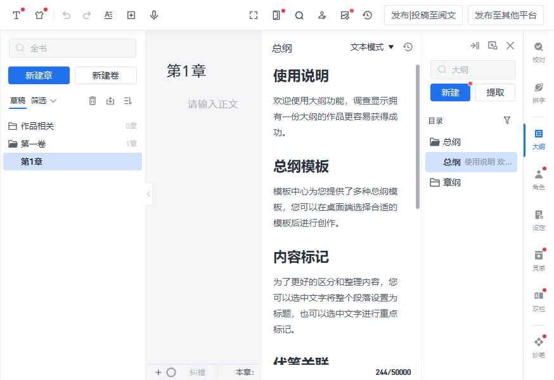Click the 纠错 error correction button

[x=197, y=372]
